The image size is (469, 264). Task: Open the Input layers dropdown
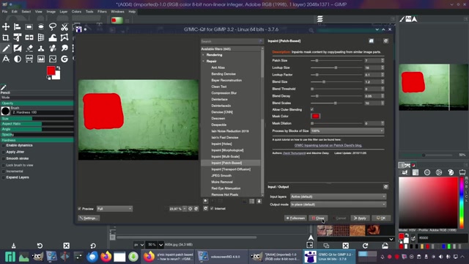tap(339, 197)
